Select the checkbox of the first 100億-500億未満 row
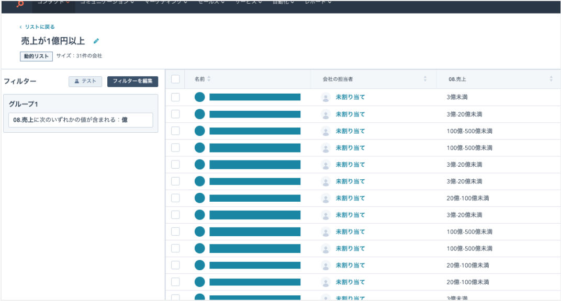Screen dimensions: 561x301 point(175,131)
